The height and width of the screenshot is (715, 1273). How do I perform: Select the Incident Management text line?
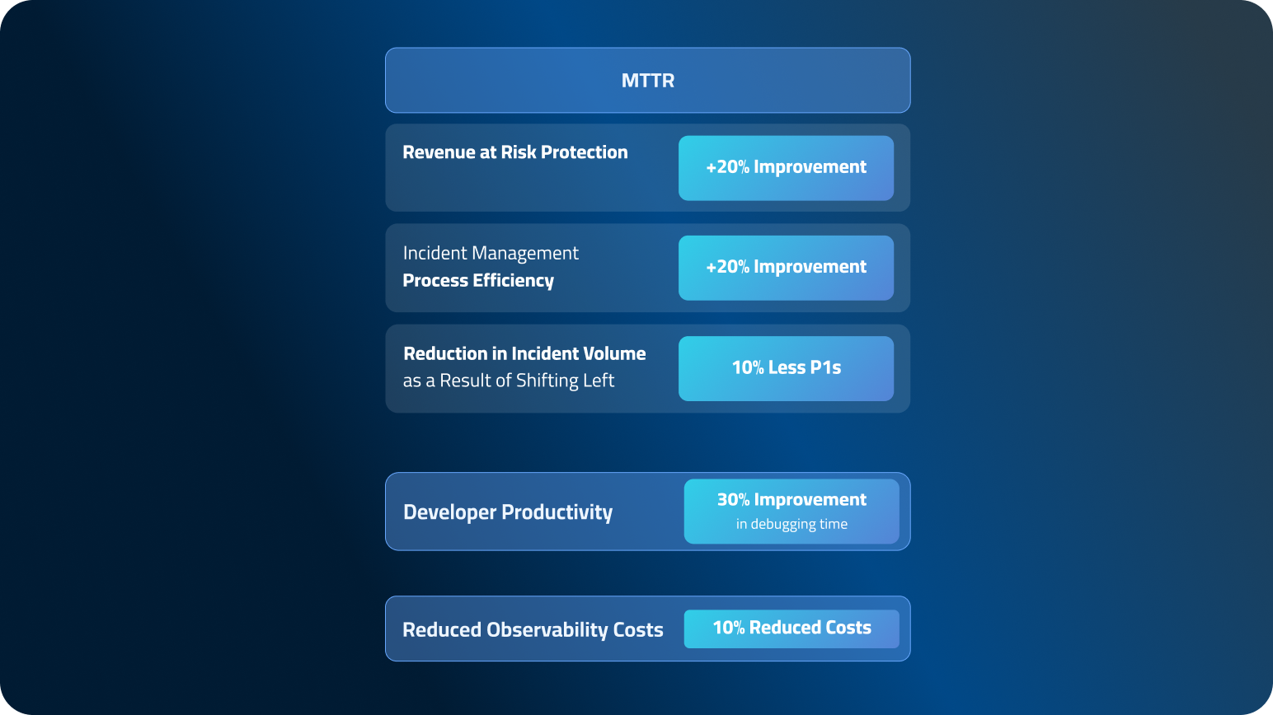pyautogui.click(x=491, y=253)
